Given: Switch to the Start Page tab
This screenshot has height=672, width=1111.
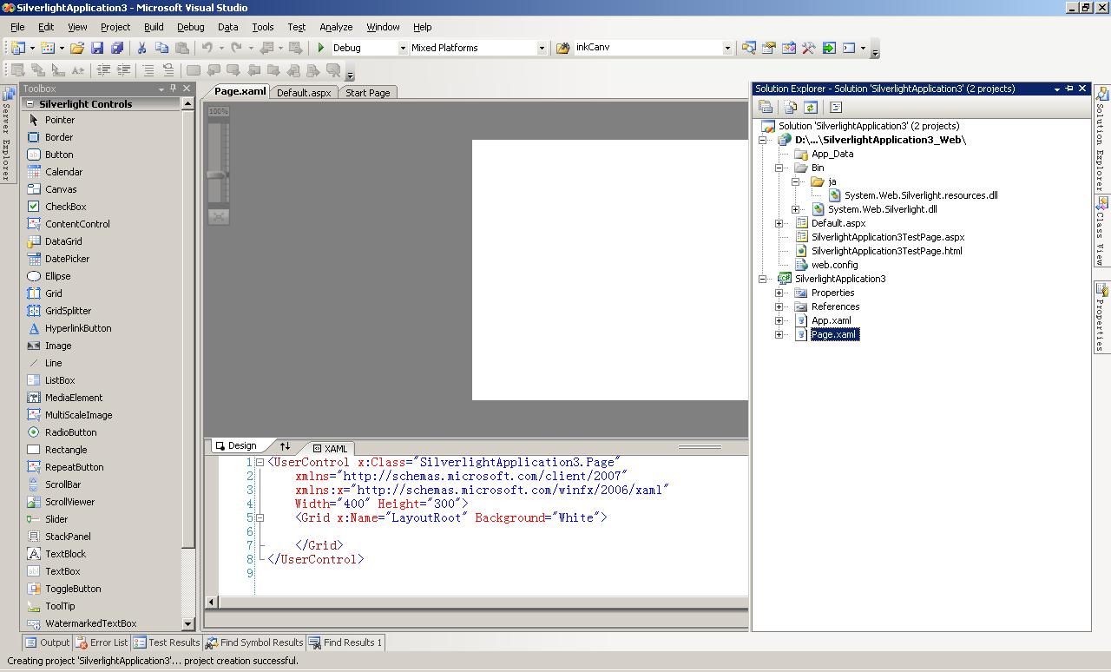Looking at the screenshot, I should (368, 93).
